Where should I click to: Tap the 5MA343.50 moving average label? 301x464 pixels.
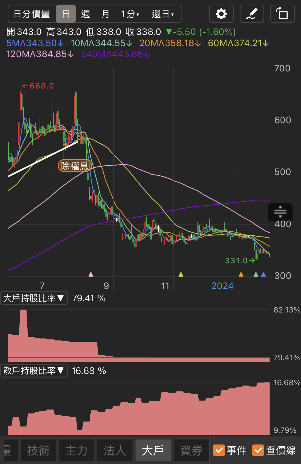click(x=35, y=43)
